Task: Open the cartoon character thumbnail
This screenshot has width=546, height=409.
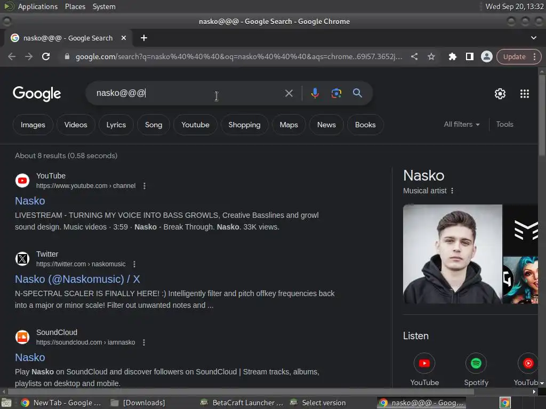Action: 520,280
